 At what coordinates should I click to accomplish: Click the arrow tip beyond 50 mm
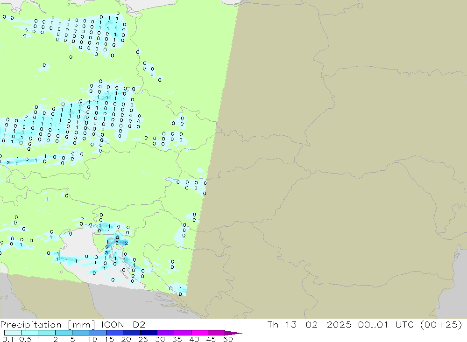pyautogui.click(x=233, y=333)
